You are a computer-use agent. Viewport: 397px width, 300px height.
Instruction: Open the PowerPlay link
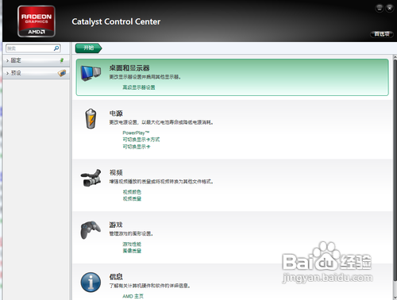pos(136,133)
